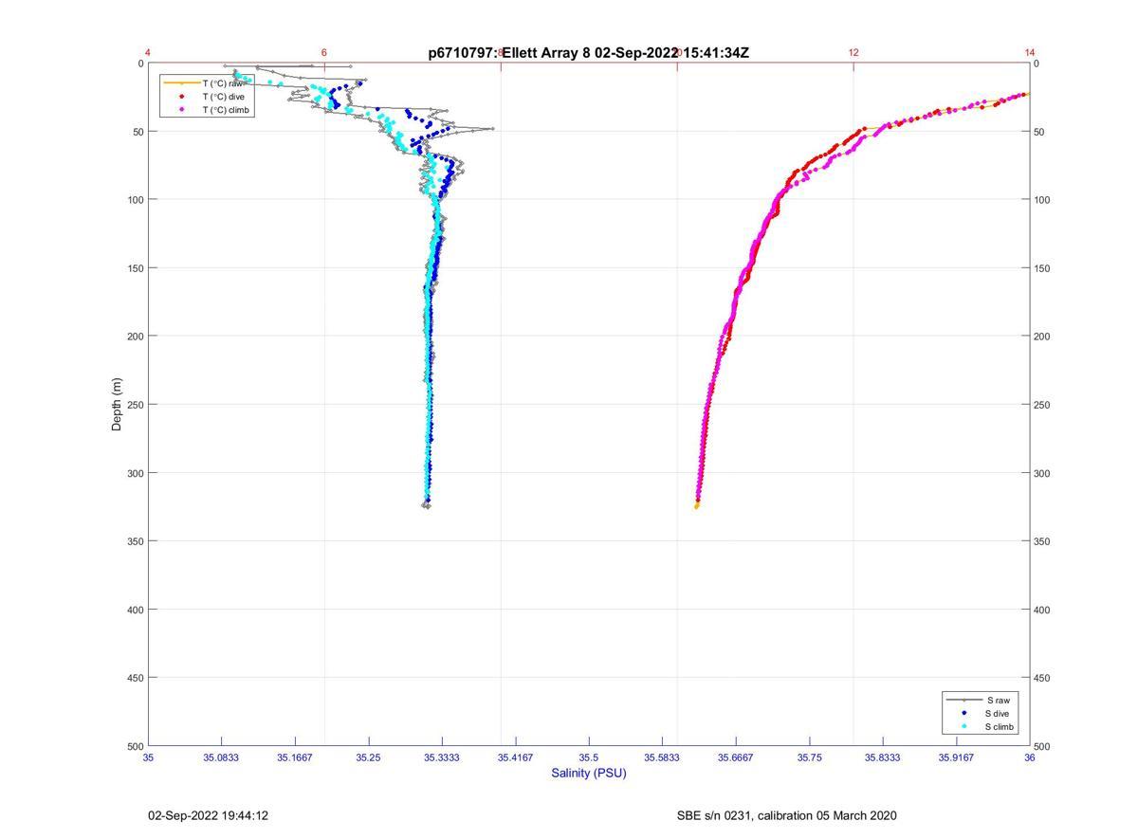Click the "SBE s/n 0231, calibration 05 March 2020" footer
Viewport: 1138px width, 839px height.
click(x=787, y=815)
